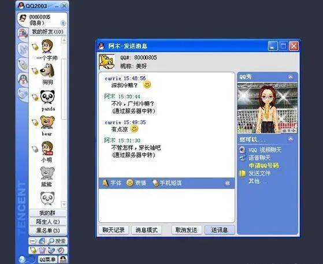Click the gray offline avatar of 熊熊
Viewport: 323px width, 264px height.
point(47,173)
